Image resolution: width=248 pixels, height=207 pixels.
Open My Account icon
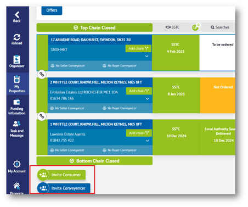click(17, 164)
